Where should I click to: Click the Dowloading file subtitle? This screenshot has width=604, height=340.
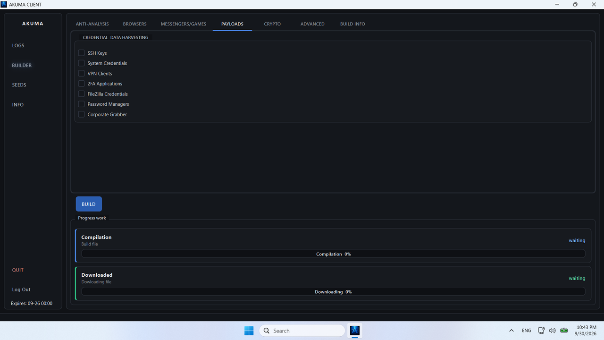point(96,282)
